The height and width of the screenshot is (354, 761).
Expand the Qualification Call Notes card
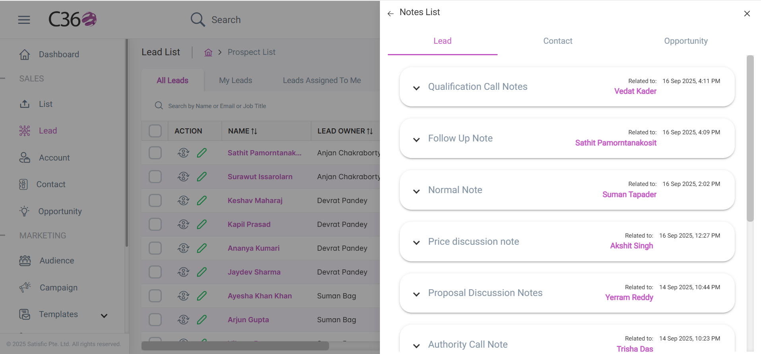416,88
